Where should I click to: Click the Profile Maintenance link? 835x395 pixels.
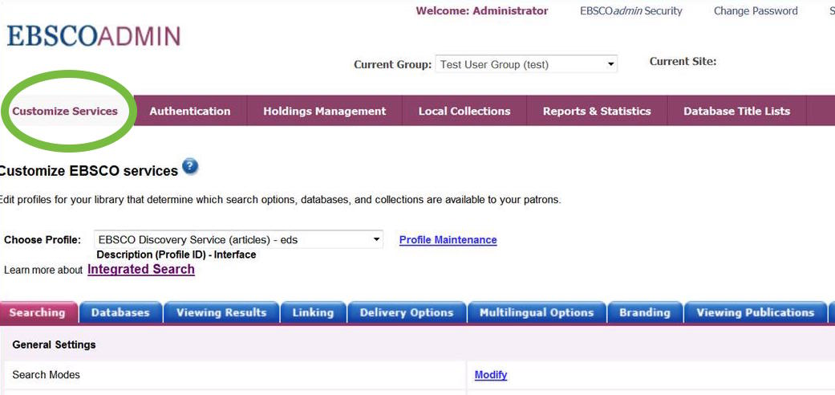[x=448, y=240]
